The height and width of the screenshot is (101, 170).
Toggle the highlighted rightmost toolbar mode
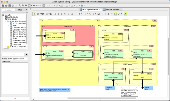point(125,14)
